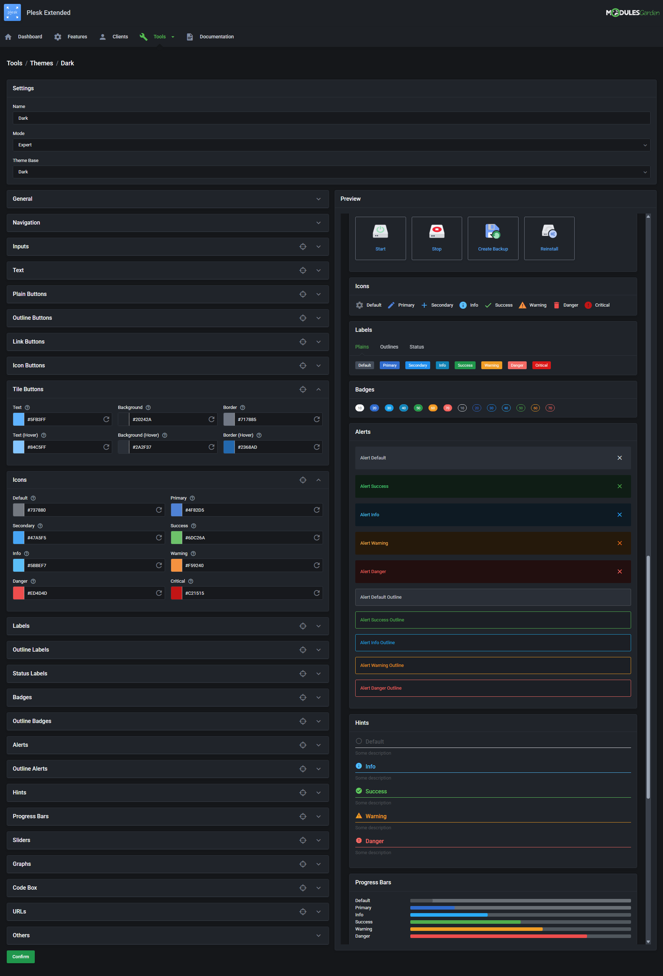
Task: Expand the Navigation section
Action: tap(318, 223)
